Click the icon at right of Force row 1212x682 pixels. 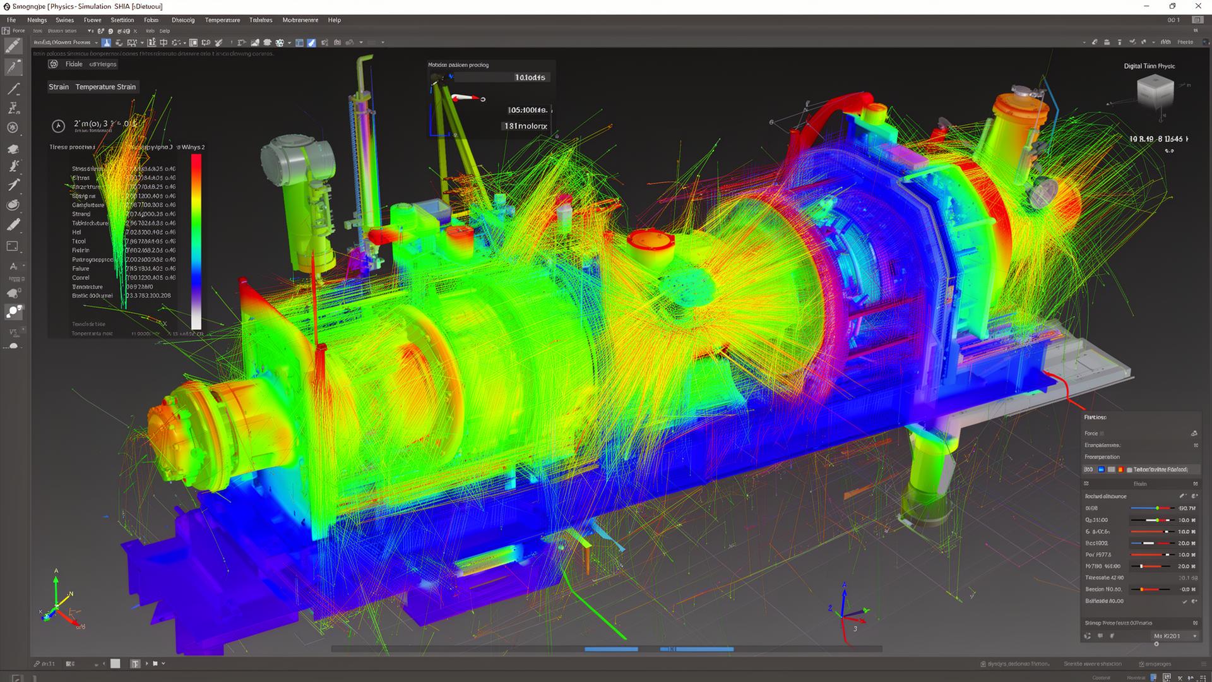[1194, 433]
